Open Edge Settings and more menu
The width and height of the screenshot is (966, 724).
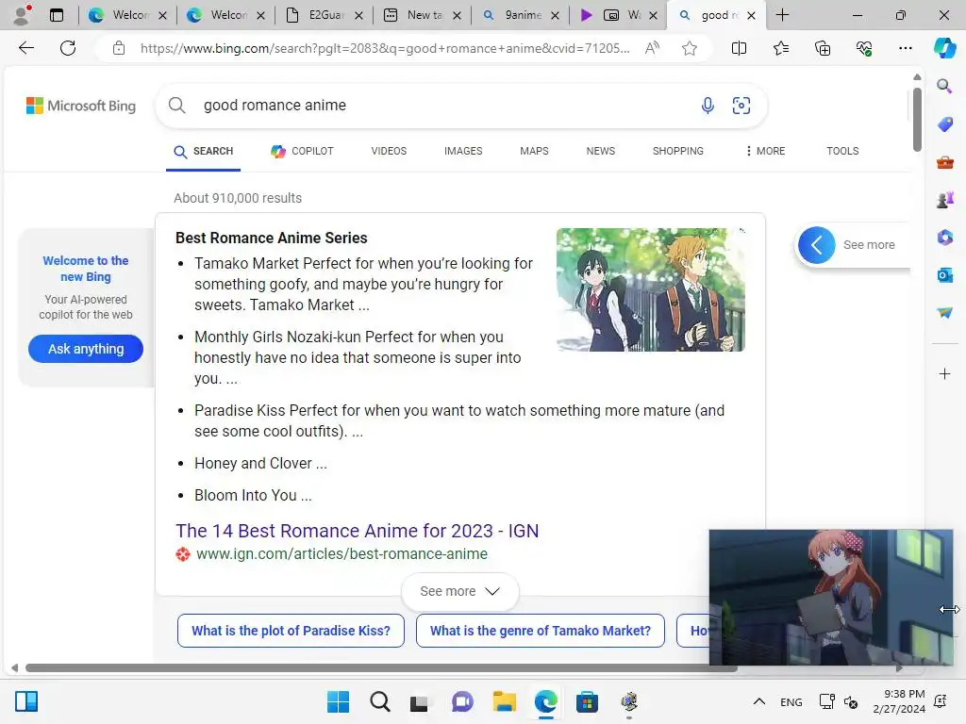[x=905, y=48]
